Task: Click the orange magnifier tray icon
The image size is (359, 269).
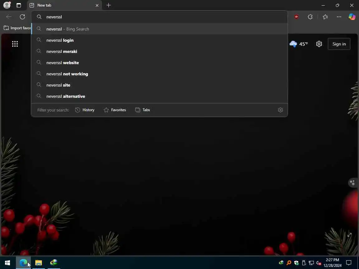Action: pos(289,263)
